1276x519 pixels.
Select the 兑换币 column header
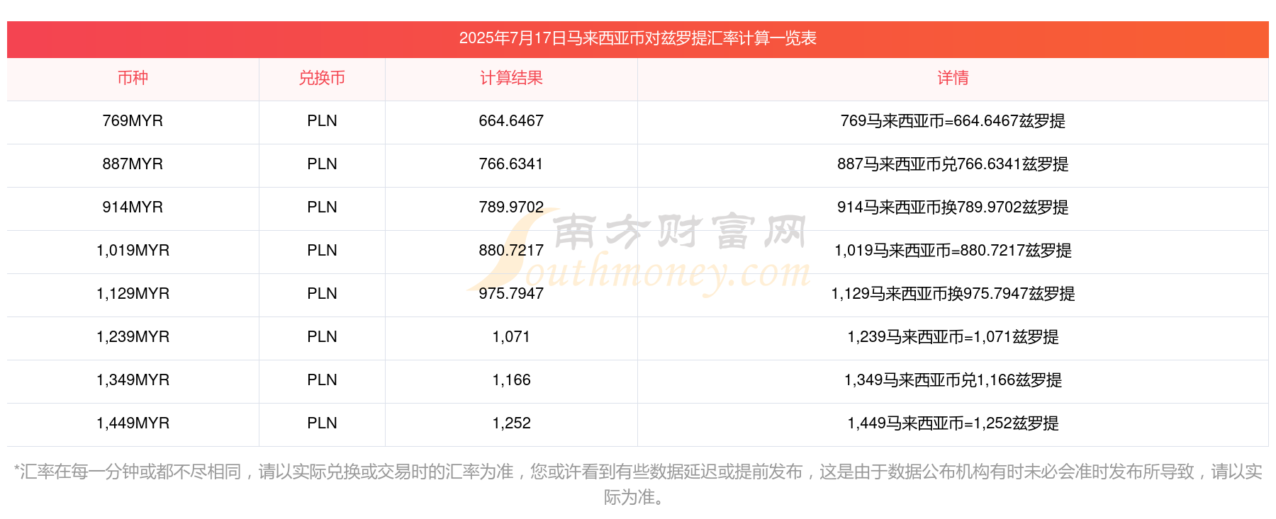322,78
